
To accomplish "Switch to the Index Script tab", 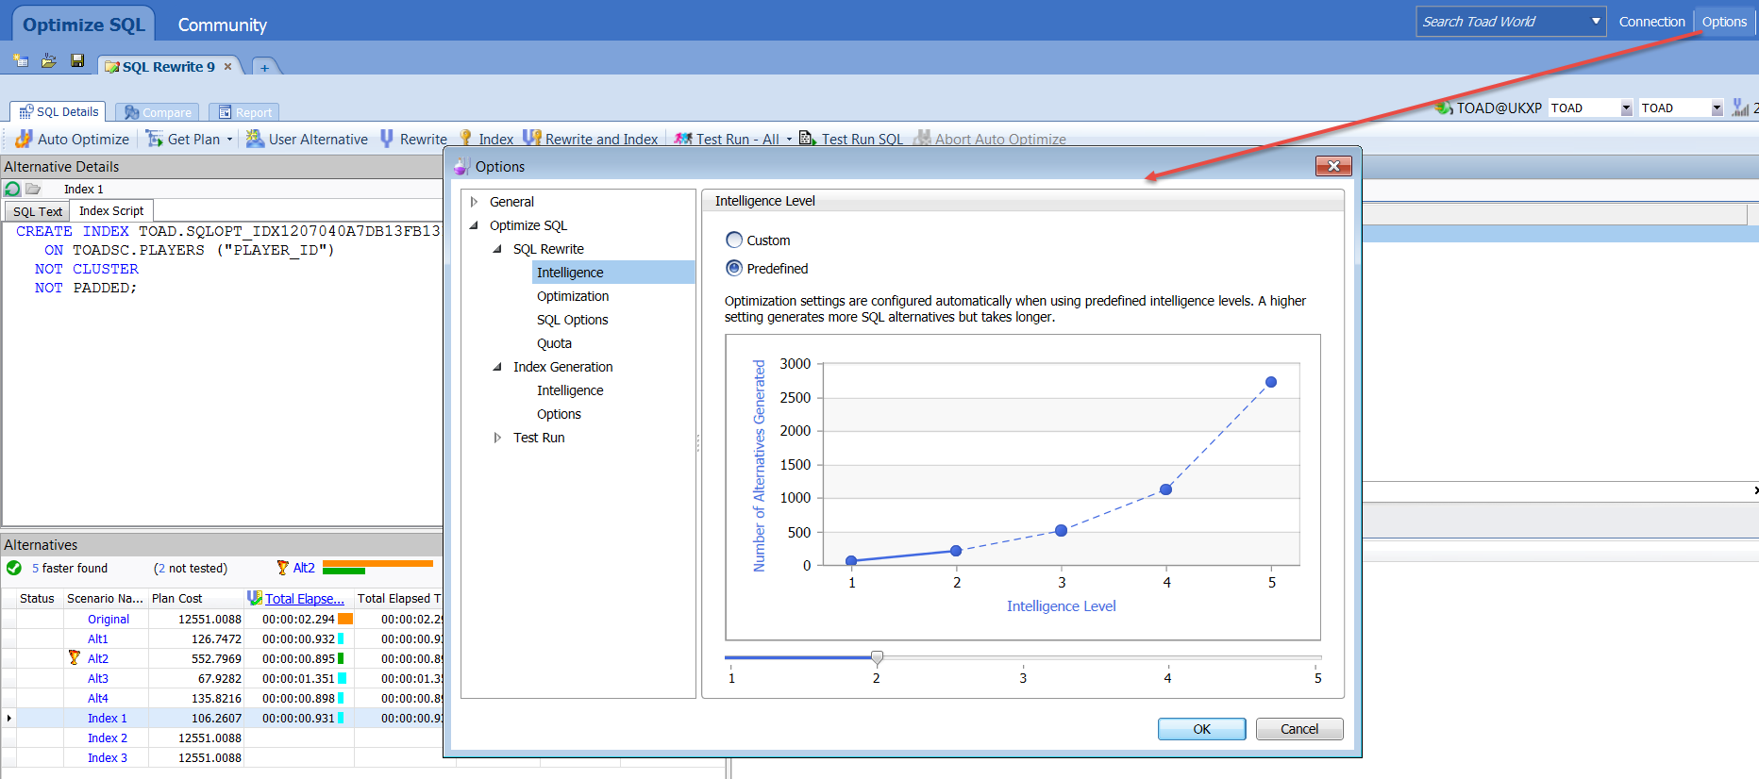I will coord(111,210).
